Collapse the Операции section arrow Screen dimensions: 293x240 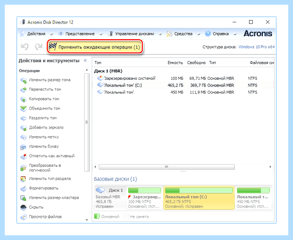[x=86, y=70]
